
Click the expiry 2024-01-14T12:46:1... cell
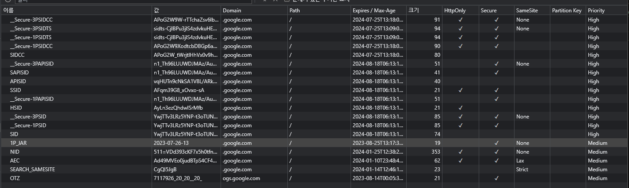coord(378,170)
